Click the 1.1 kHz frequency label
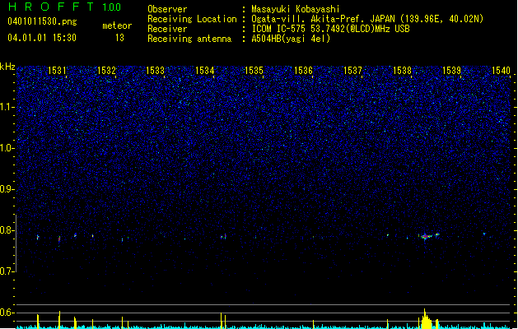This screenshot has height=329, width=518. point(7,107)
